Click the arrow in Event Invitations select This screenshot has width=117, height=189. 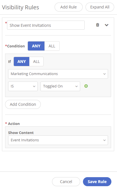[104, 140]
